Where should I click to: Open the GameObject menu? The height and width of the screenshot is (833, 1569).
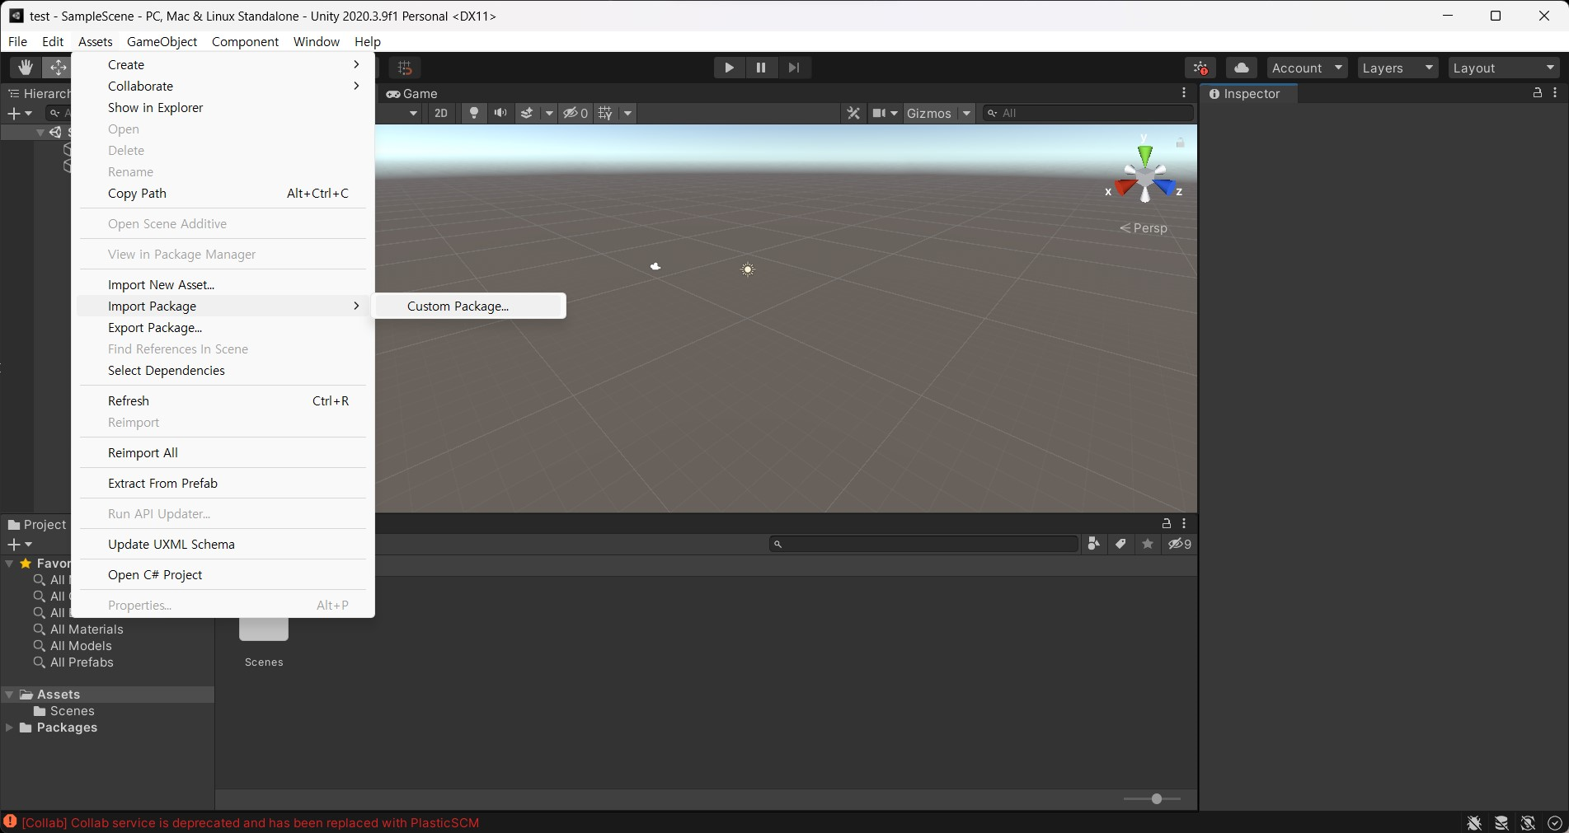[x=162, y=41]
